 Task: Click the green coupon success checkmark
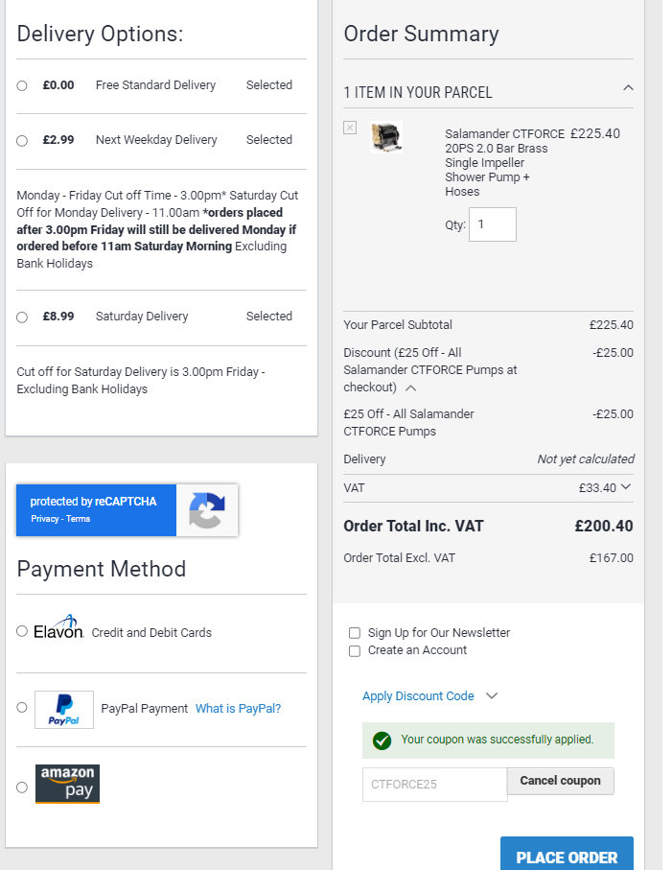(x=382, y=741)
